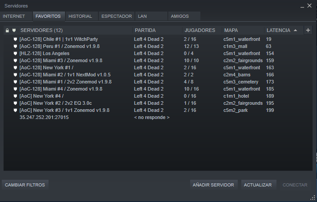Click VAC shield icon on Miami #2 row

(x=15, y=75)
